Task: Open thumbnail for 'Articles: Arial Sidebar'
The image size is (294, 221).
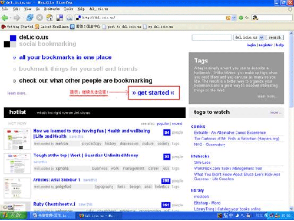Action: click(17, 188)
